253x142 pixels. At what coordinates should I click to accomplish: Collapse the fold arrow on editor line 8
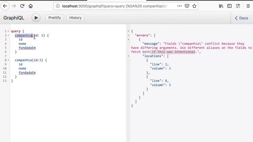pyautogui.click(x=8, y=60)
